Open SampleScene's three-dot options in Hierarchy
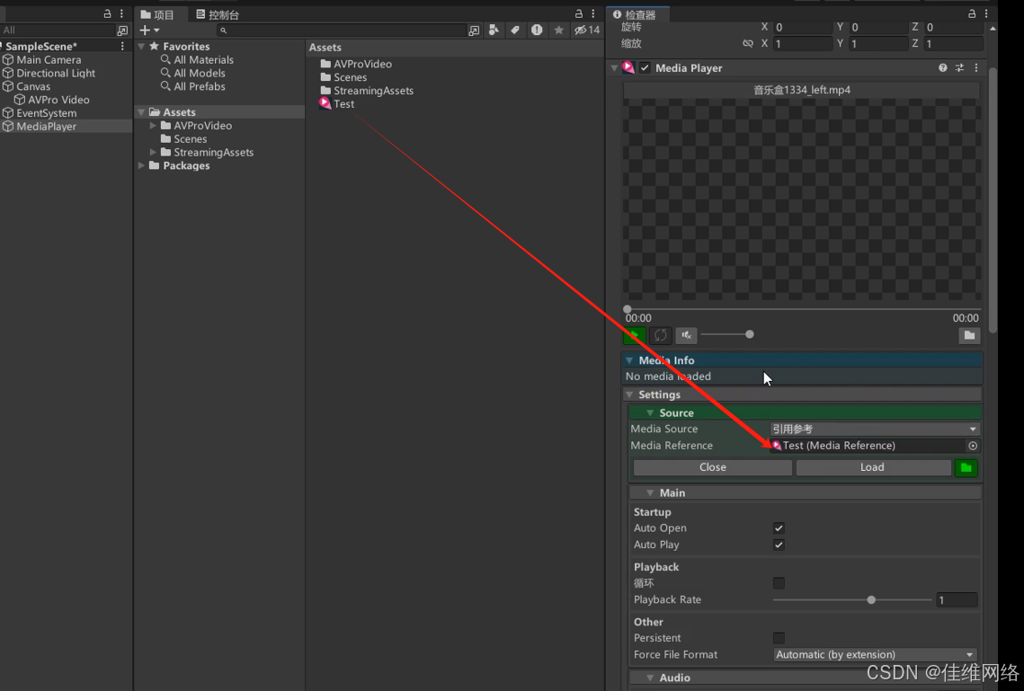 tap(122, 47)
